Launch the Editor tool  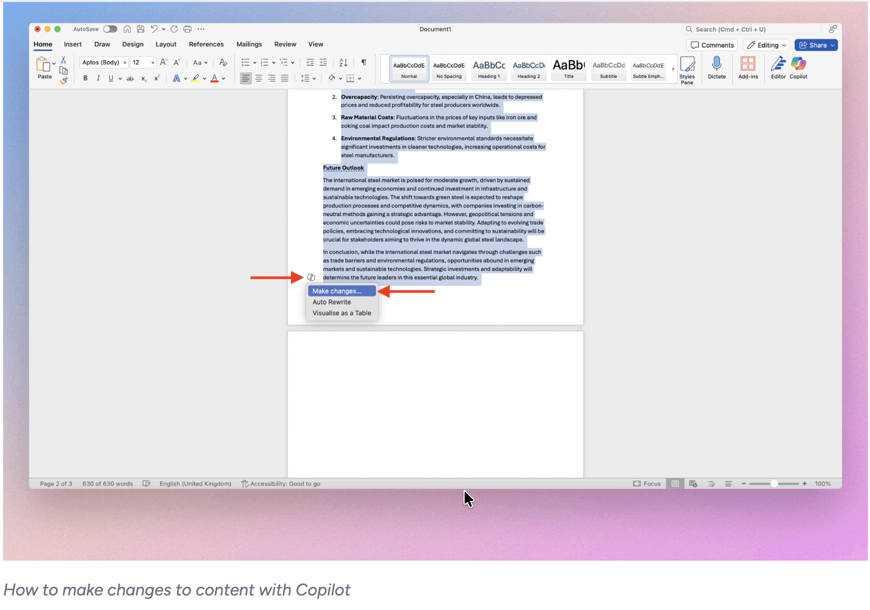pos(777,69)
